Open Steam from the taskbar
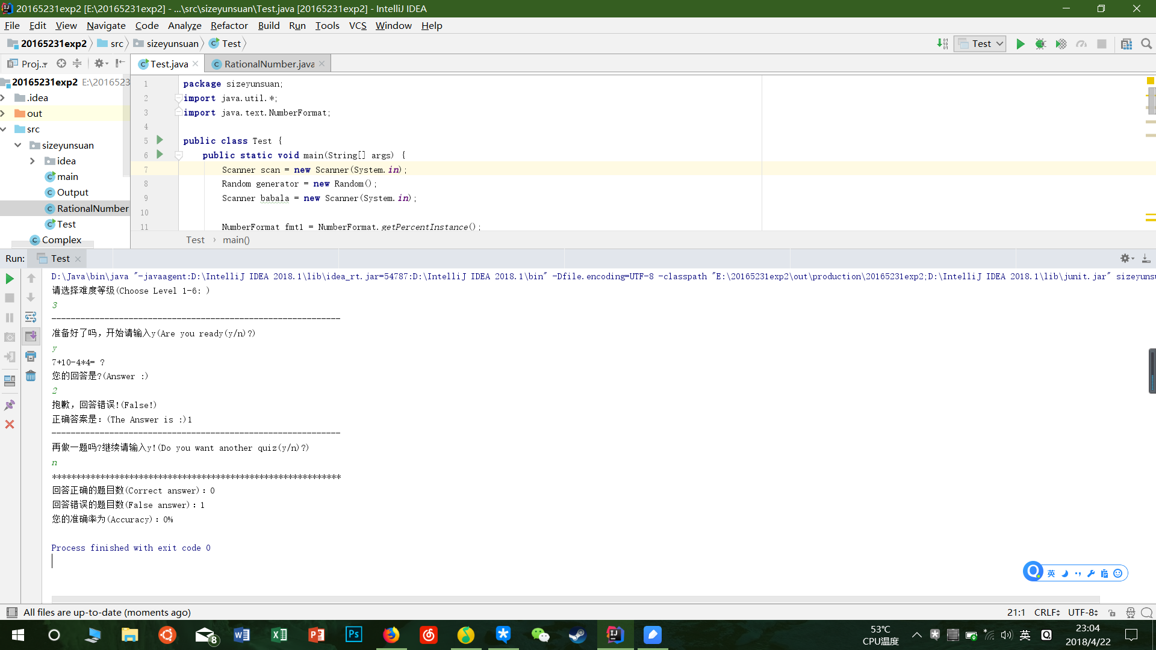Screen dimensions: 1156x650 tap(578, 634)
